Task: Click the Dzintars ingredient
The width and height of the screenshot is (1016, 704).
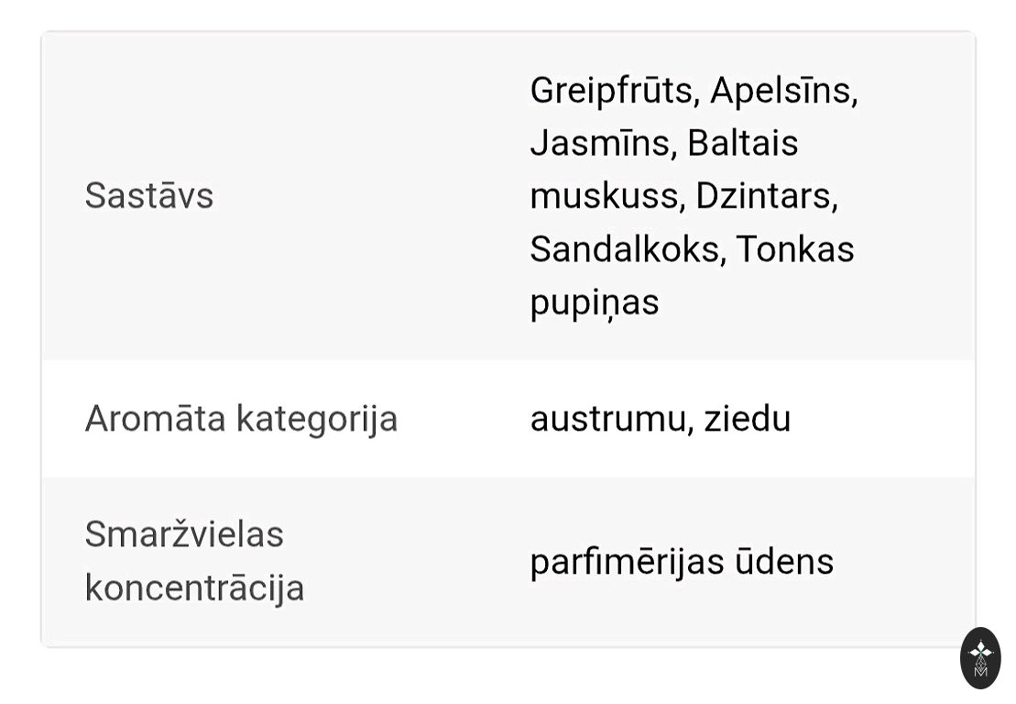Action: pos(766,196)
